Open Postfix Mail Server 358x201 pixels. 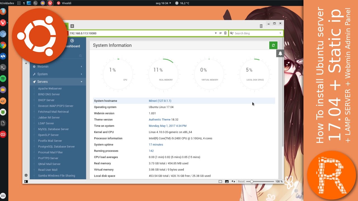pos(50,141)
